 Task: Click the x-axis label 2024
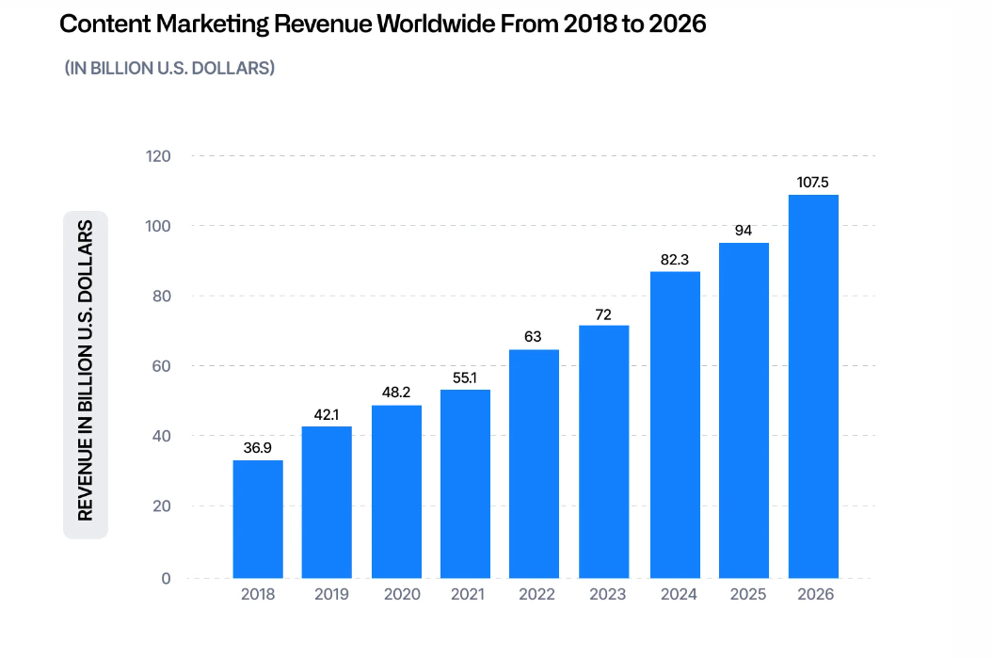(x=679, y=594)
